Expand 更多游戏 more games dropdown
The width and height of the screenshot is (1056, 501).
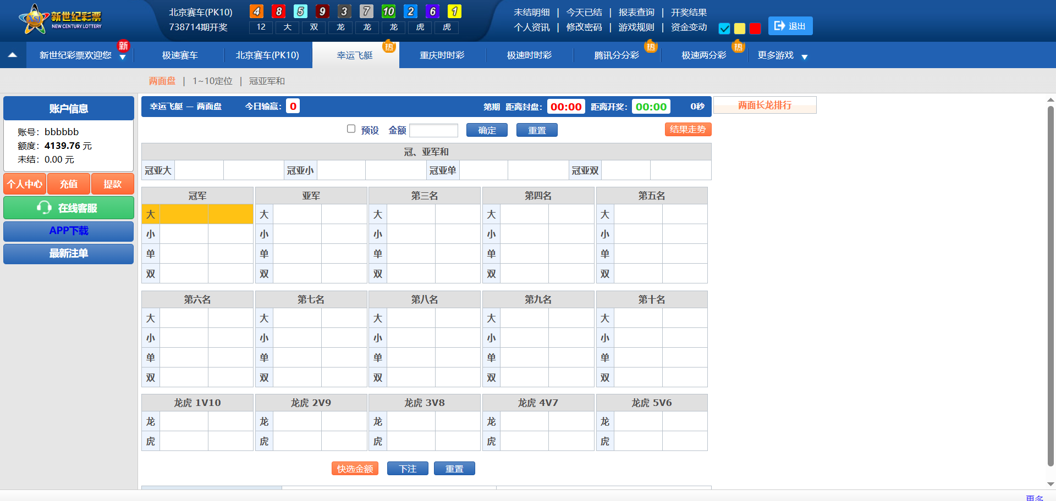click(782, 55)
